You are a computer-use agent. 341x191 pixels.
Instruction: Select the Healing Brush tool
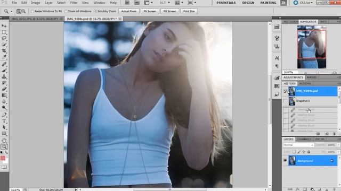pyautogui.click(x=4, y=64)
